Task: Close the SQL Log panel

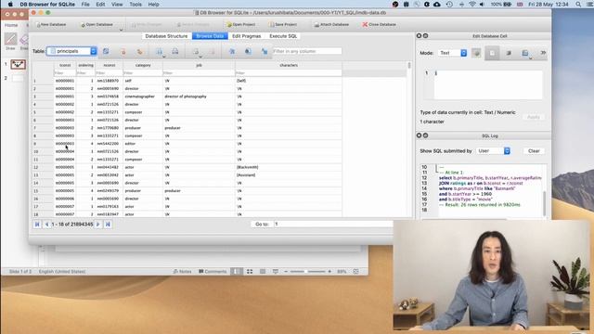Action: (419, 135)
